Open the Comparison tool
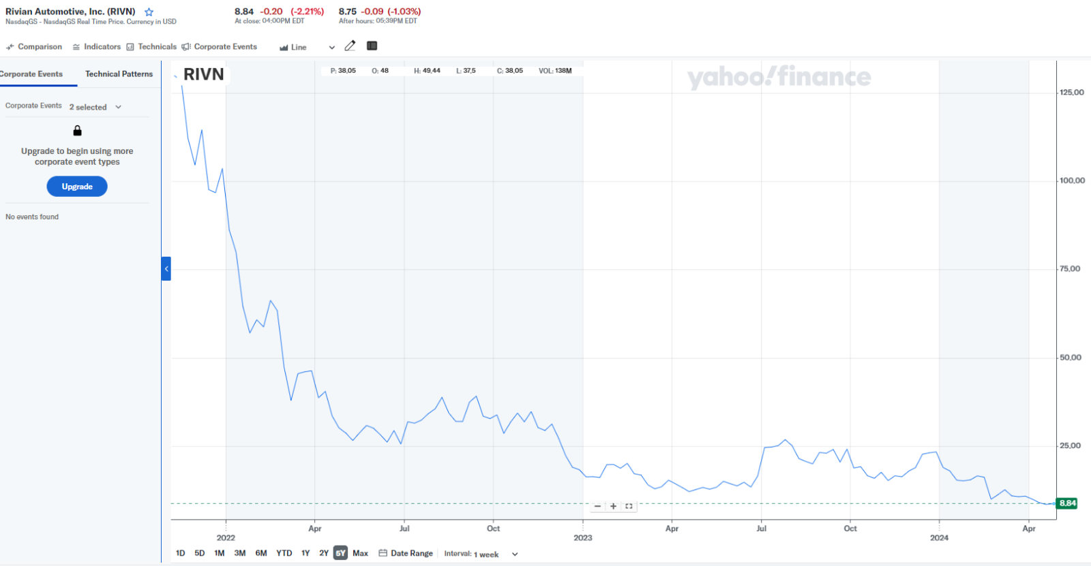The width and height of the screenshot is (1091, 566). click(34, 47)
